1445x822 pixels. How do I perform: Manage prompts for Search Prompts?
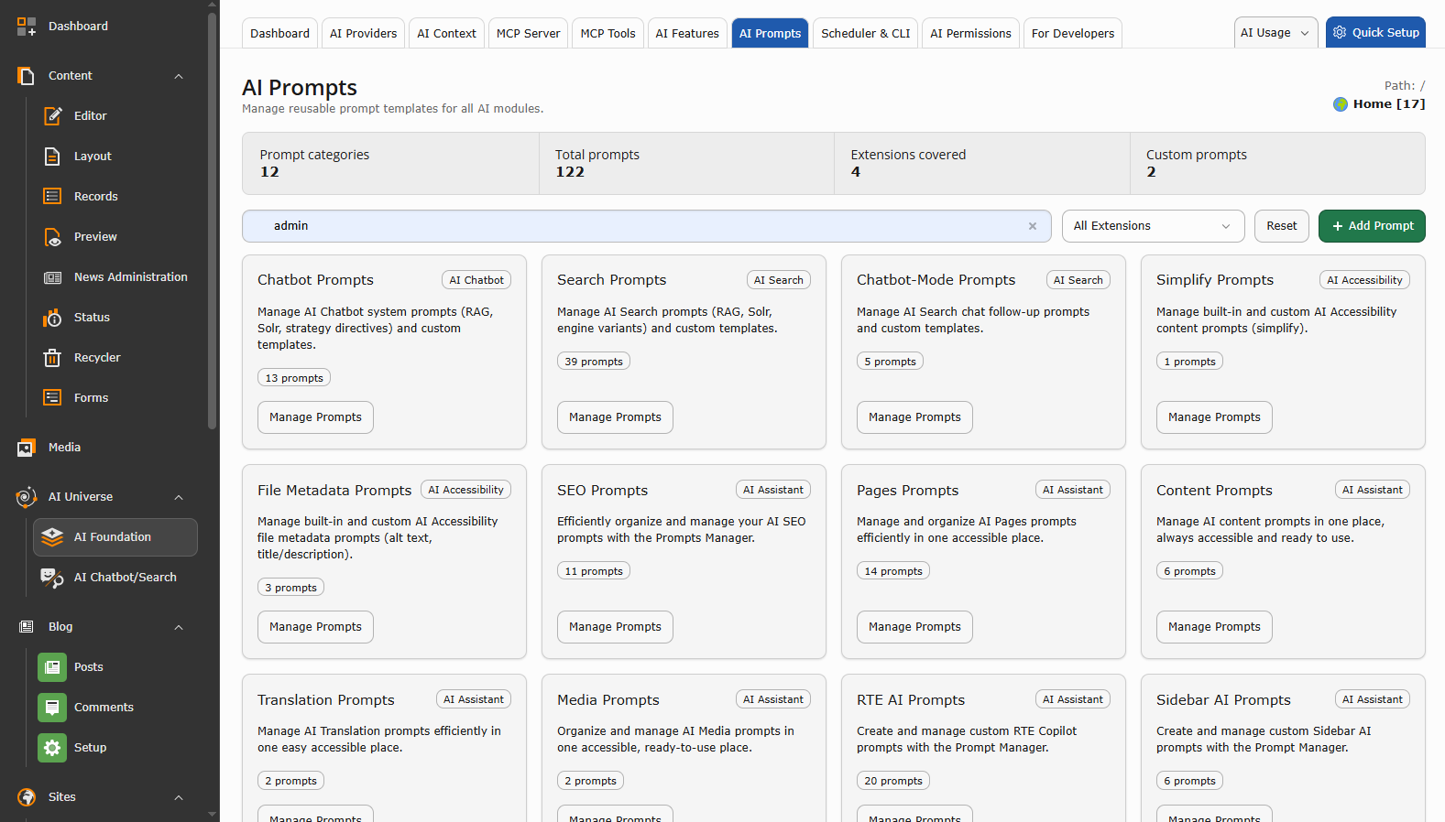point(615,417)
